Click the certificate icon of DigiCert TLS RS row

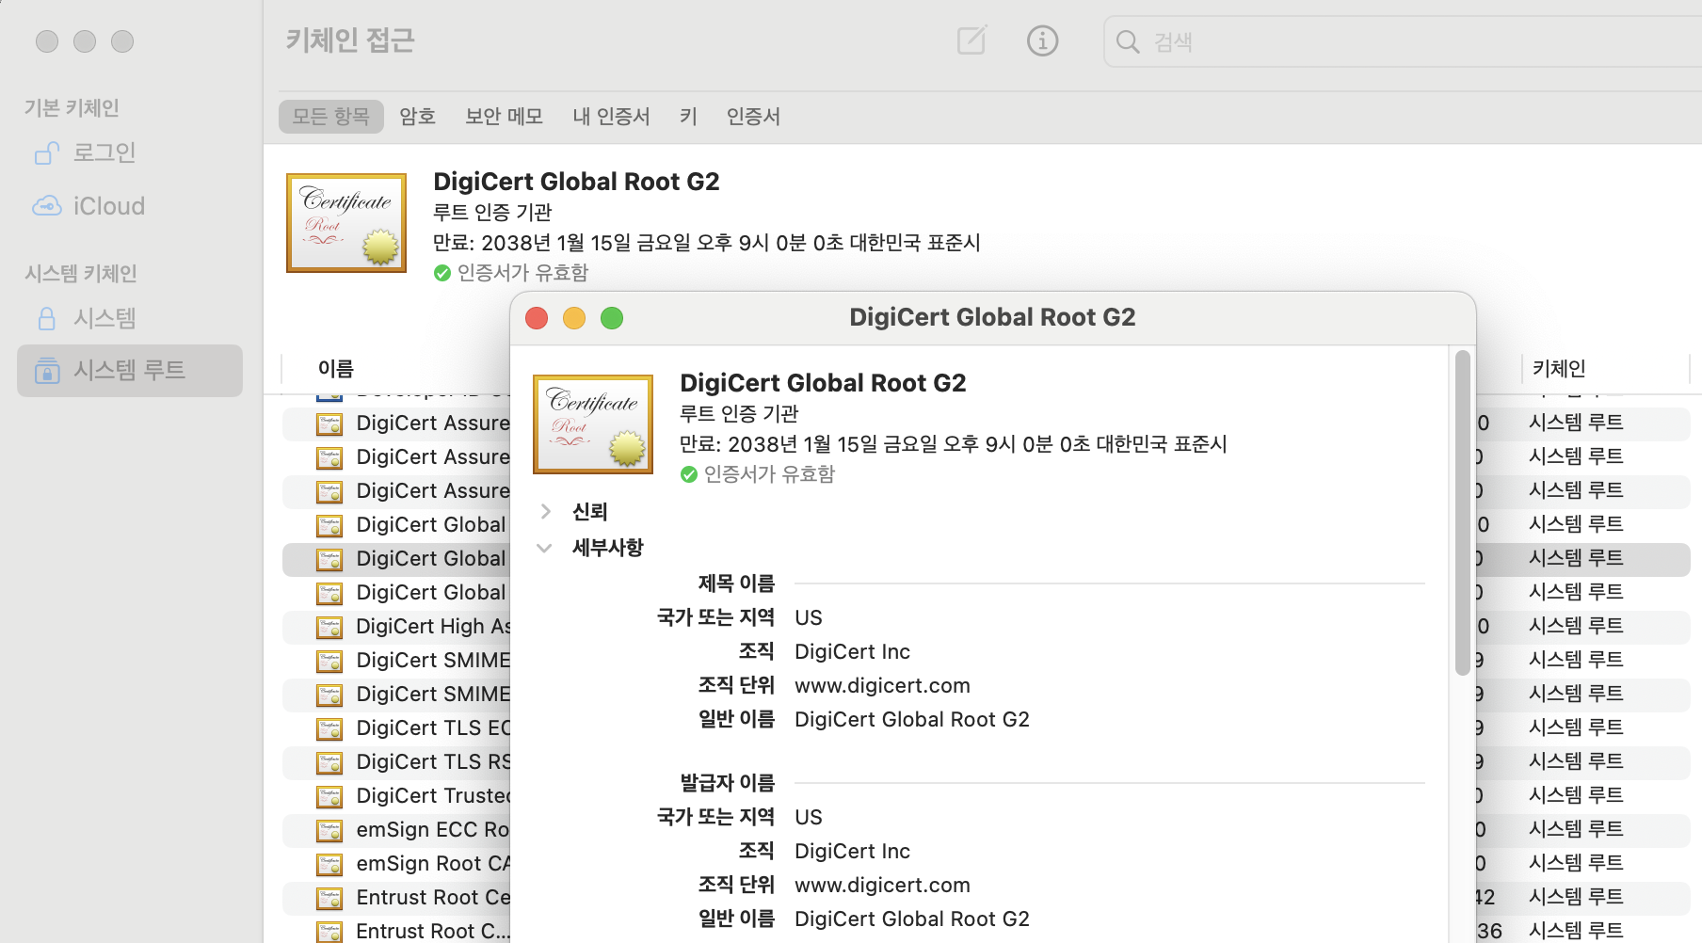[329, 762]
